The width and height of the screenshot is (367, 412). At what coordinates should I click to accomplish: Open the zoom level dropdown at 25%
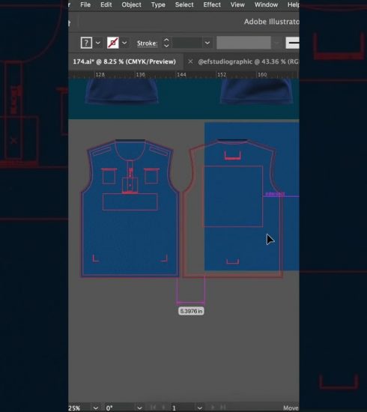point(96,408)
